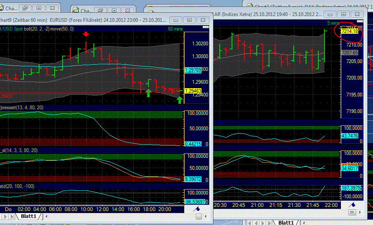The height and width of the screenshot is (225, 373).
Task: Click the 9,39072 stochastic value label
Action: [193, 179]
